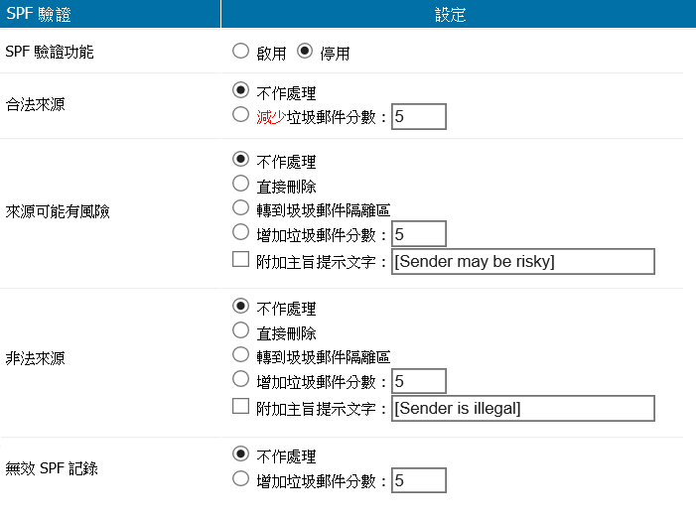The width and height of the screenshot is (696, 519).
Task: Select 不作處理 under 無效 SPF 記錄
Action: 240,454
